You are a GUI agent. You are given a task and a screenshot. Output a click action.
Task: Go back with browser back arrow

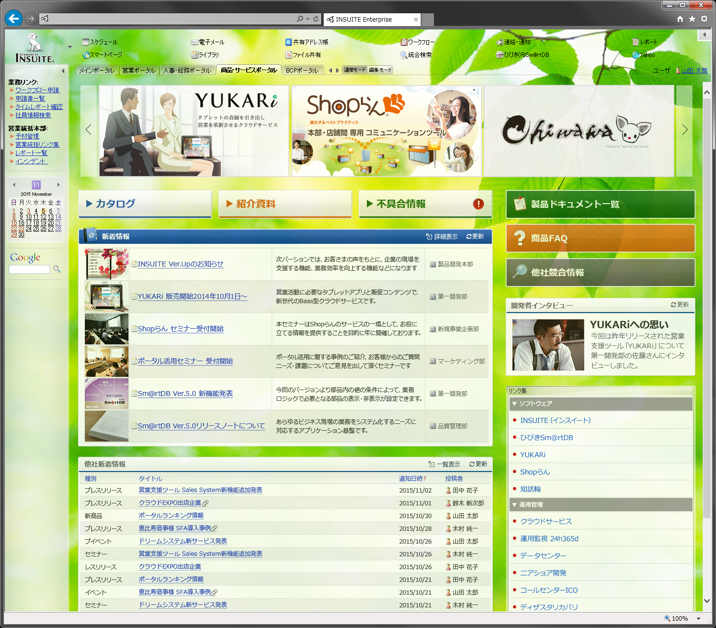click(x=14, y=19)
